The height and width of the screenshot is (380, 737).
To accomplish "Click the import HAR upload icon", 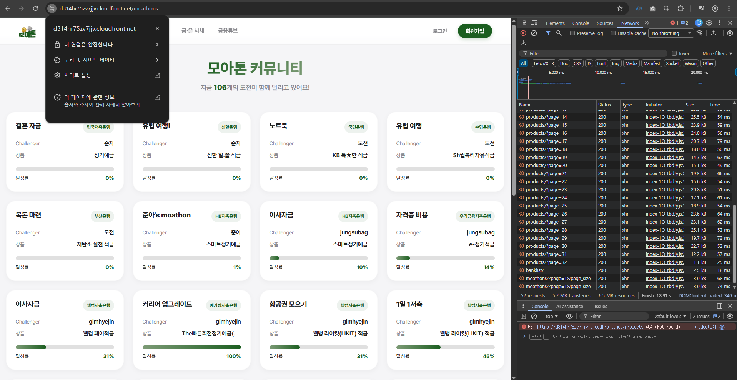I will click(x=714, y=33).
